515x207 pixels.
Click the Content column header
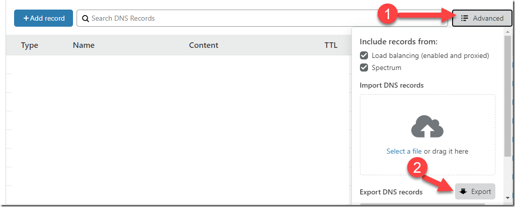203,45
